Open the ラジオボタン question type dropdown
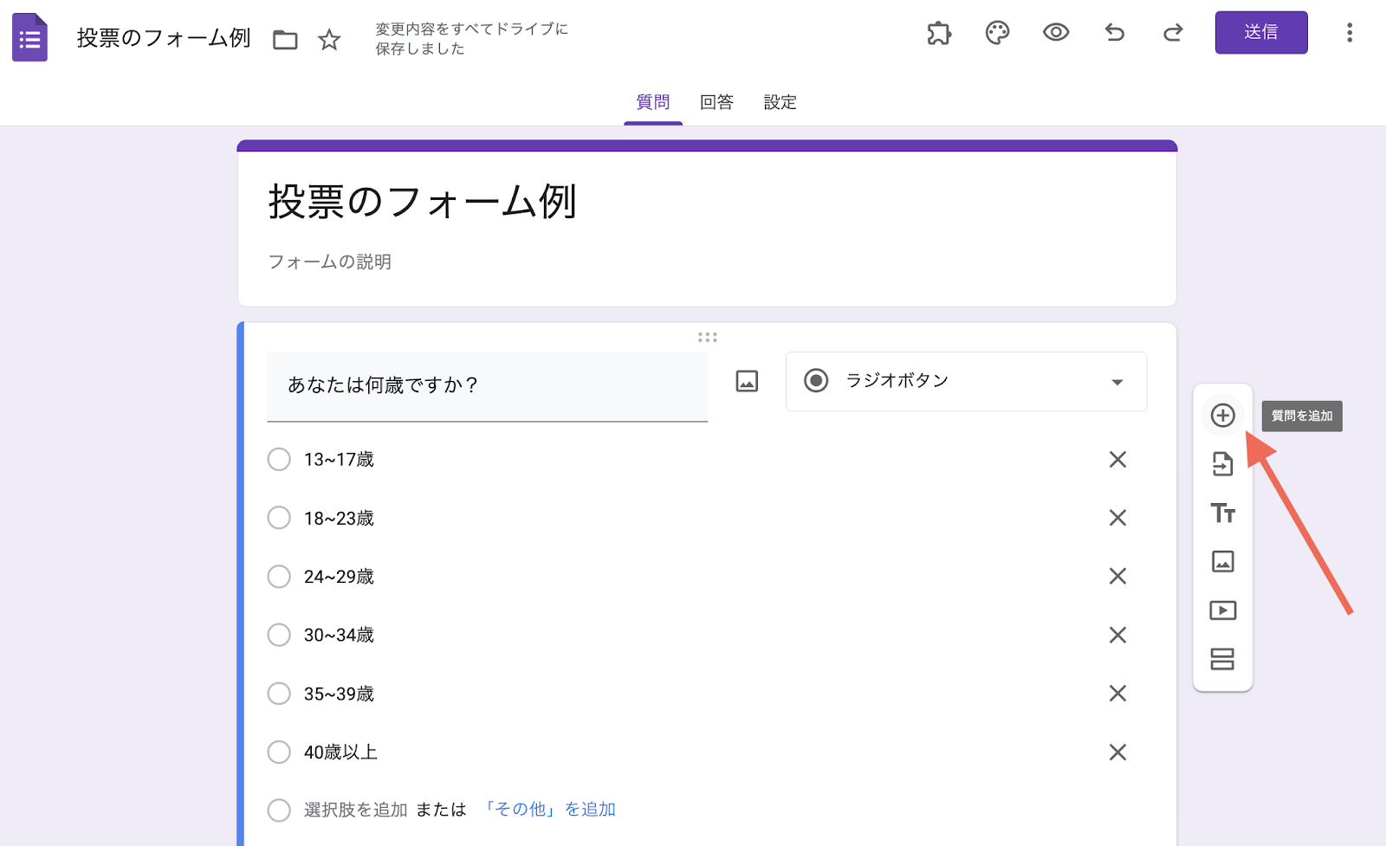 pyautogui.click(x=966, y=381)
